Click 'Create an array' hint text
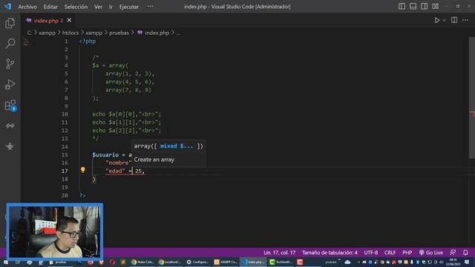Screen dimensions: 475x267 pyautogui.click(x=154, y=159)
